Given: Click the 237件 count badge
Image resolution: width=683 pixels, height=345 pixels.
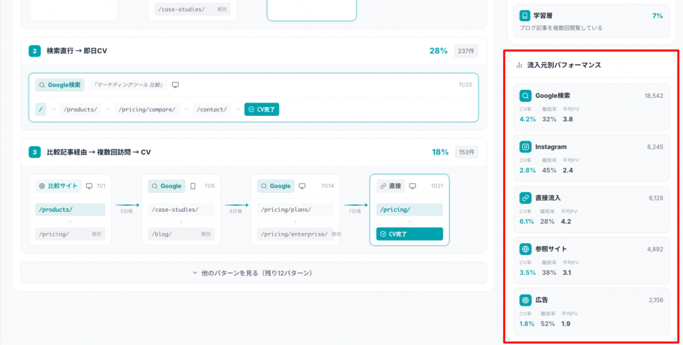Looking at the screenshot, I should pyautogui.click(x=466, y=51).
